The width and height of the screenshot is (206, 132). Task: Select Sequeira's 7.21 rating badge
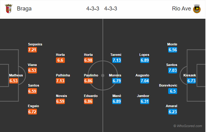(x=32, y=50)
